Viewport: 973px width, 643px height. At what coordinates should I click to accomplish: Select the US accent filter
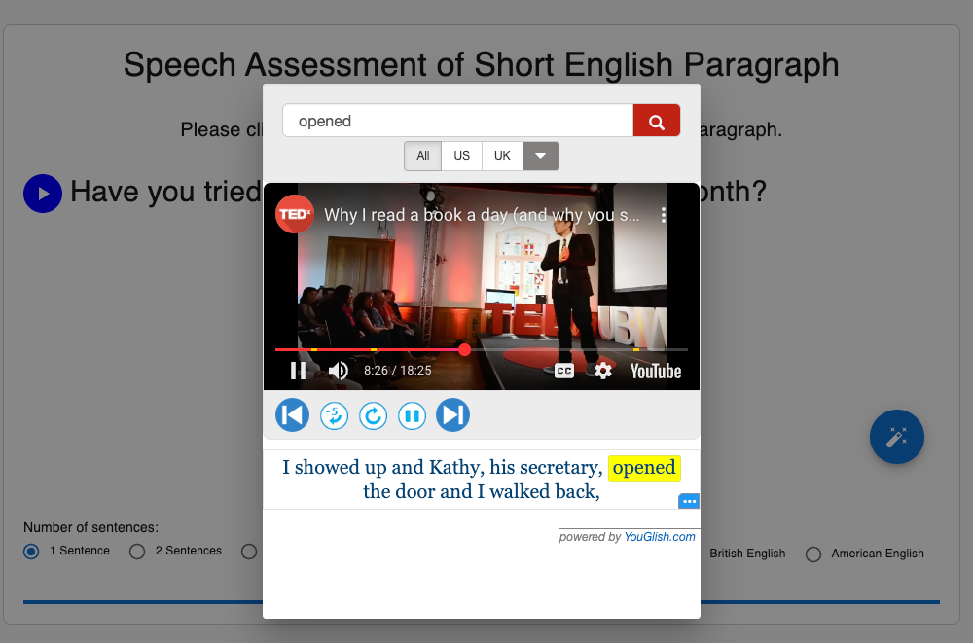pyautogui.click(x=461, y=156)
